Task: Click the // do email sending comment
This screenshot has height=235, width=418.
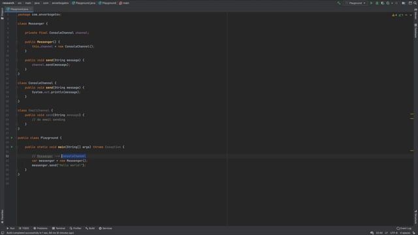Action: pyautogui.click(x=48, y=119)
